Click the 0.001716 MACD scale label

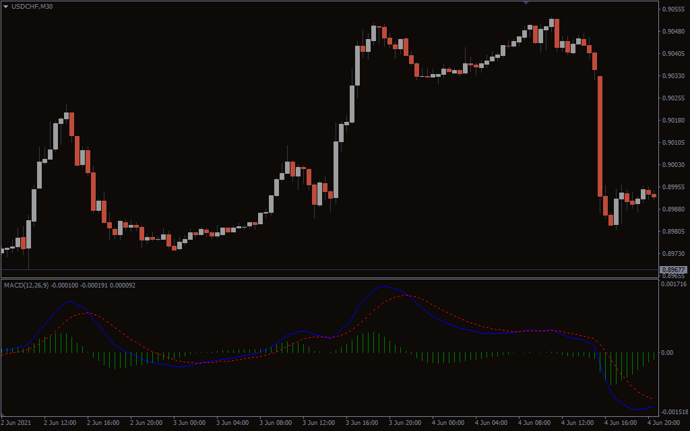coord(673,284)
